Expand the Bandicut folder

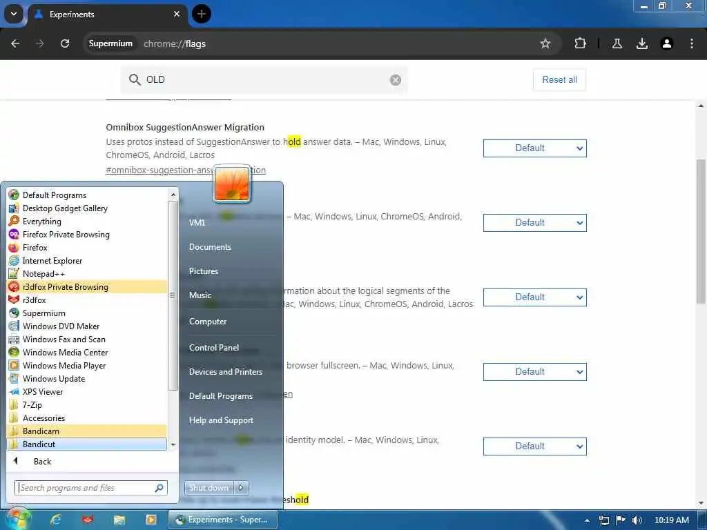coord(88,444)
